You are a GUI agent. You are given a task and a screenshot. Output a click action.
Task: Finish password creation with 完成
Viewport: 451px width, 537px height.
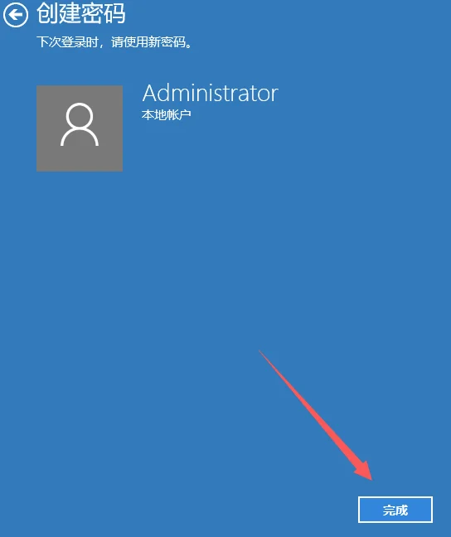point(395,510)
